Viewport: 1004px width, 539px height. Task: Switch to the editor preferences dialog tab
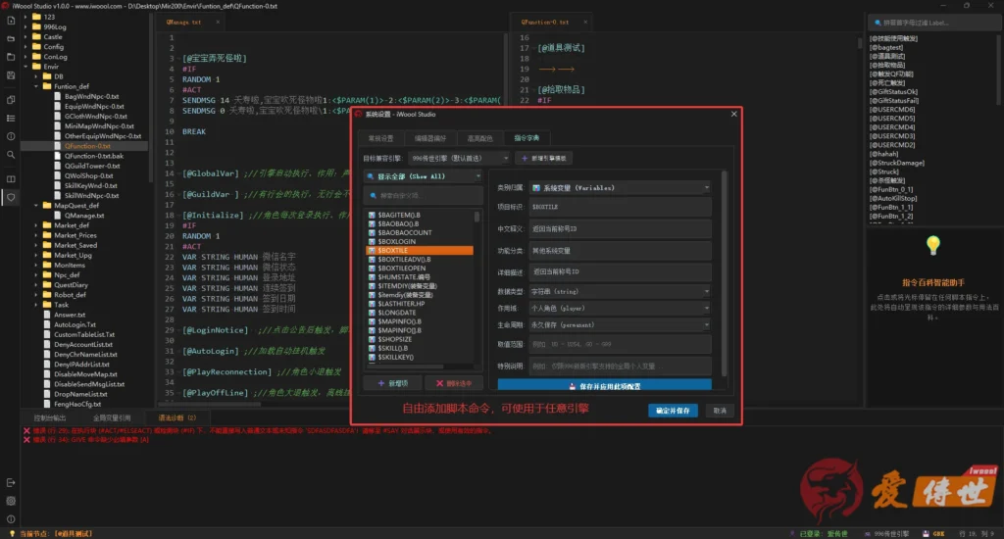429,137
